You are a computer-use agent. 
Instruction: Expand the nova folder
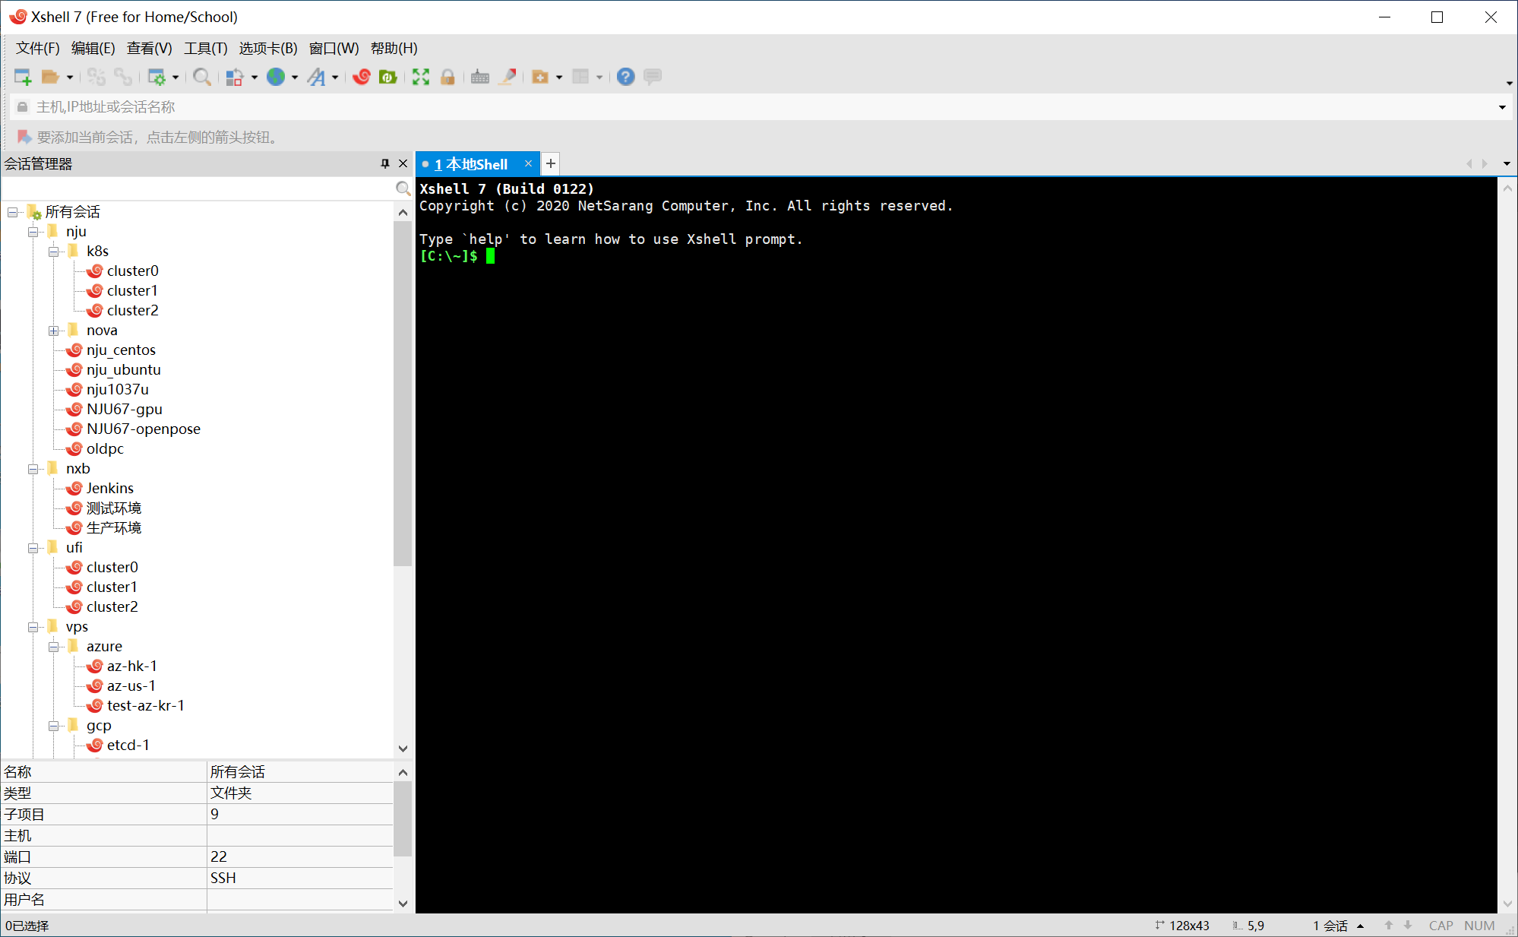(x=53, y=330)
